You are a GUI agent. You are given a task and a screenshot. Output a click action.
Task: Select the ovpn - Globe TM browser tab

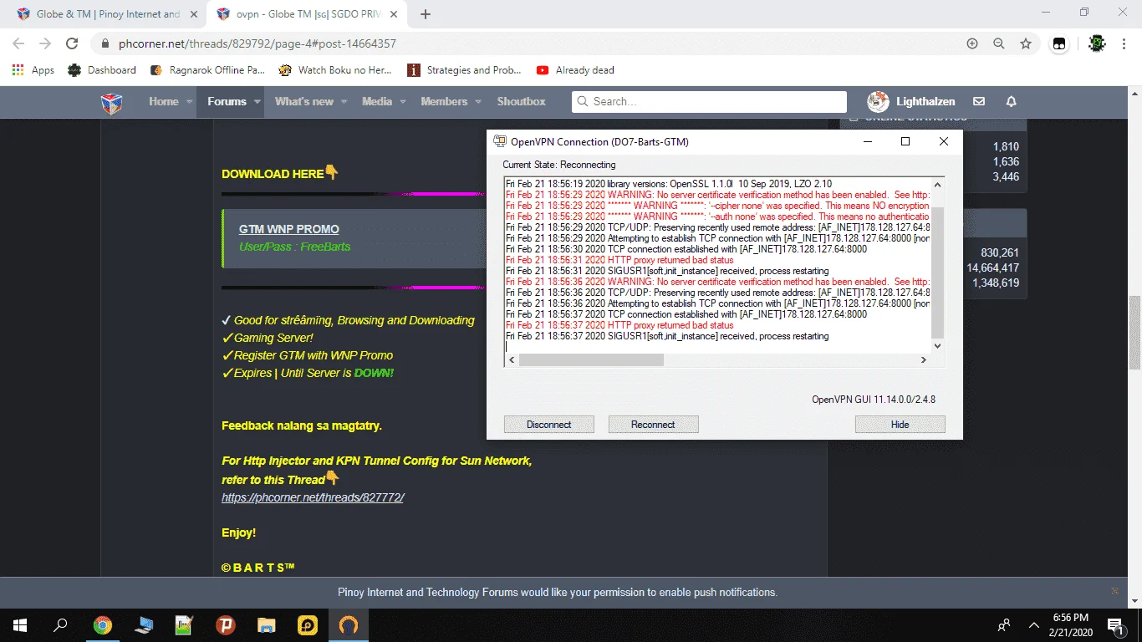tap(306, 14)
